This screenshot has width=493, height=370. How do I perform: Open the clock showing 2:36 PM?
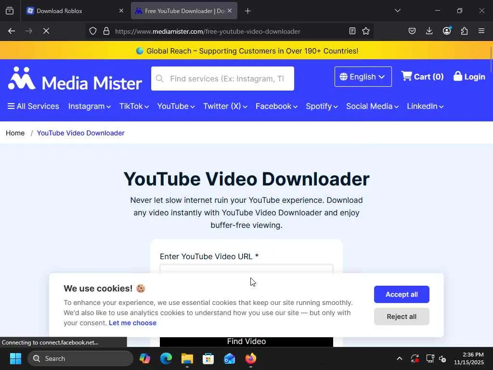469,358
